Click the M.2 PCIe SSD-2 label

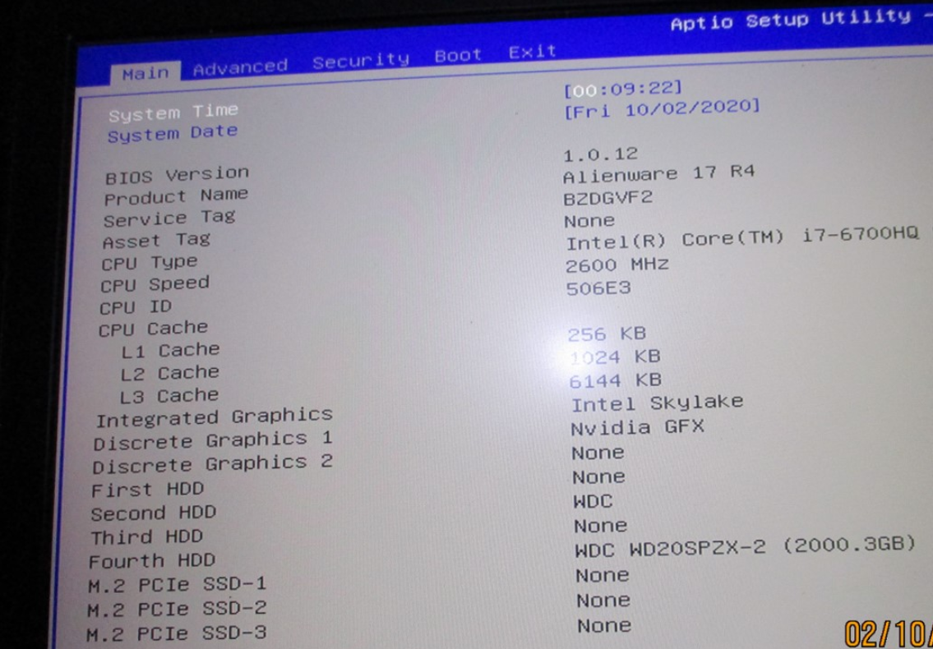pyautogui.click(x=176, y=610)
